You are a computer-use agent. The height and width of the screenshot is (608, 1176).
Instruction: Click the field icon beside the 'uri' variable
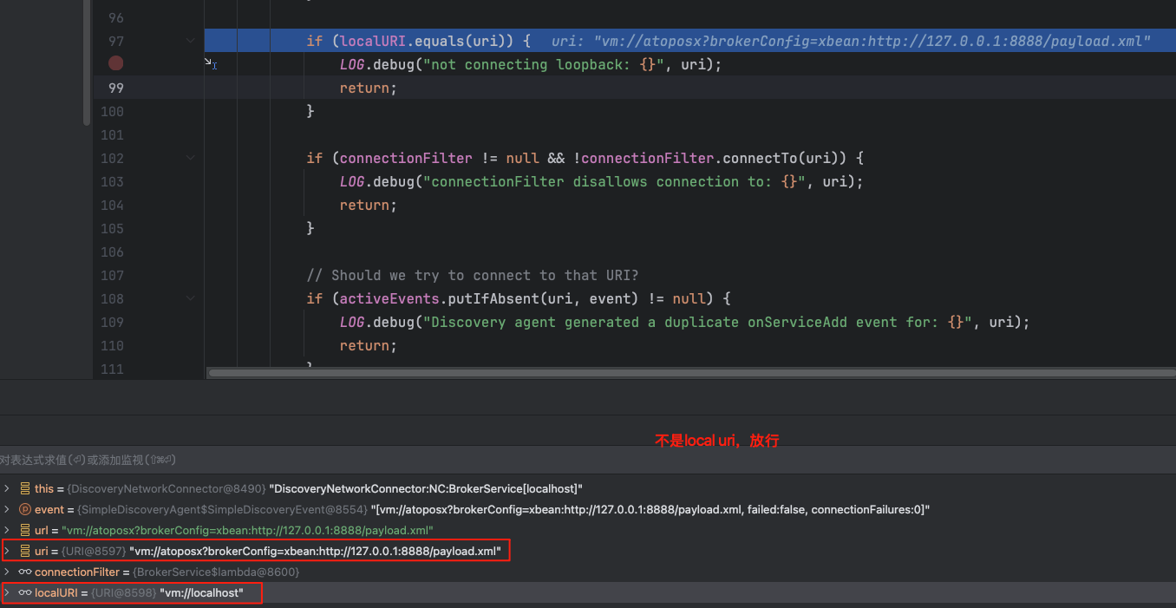(25, 551)
